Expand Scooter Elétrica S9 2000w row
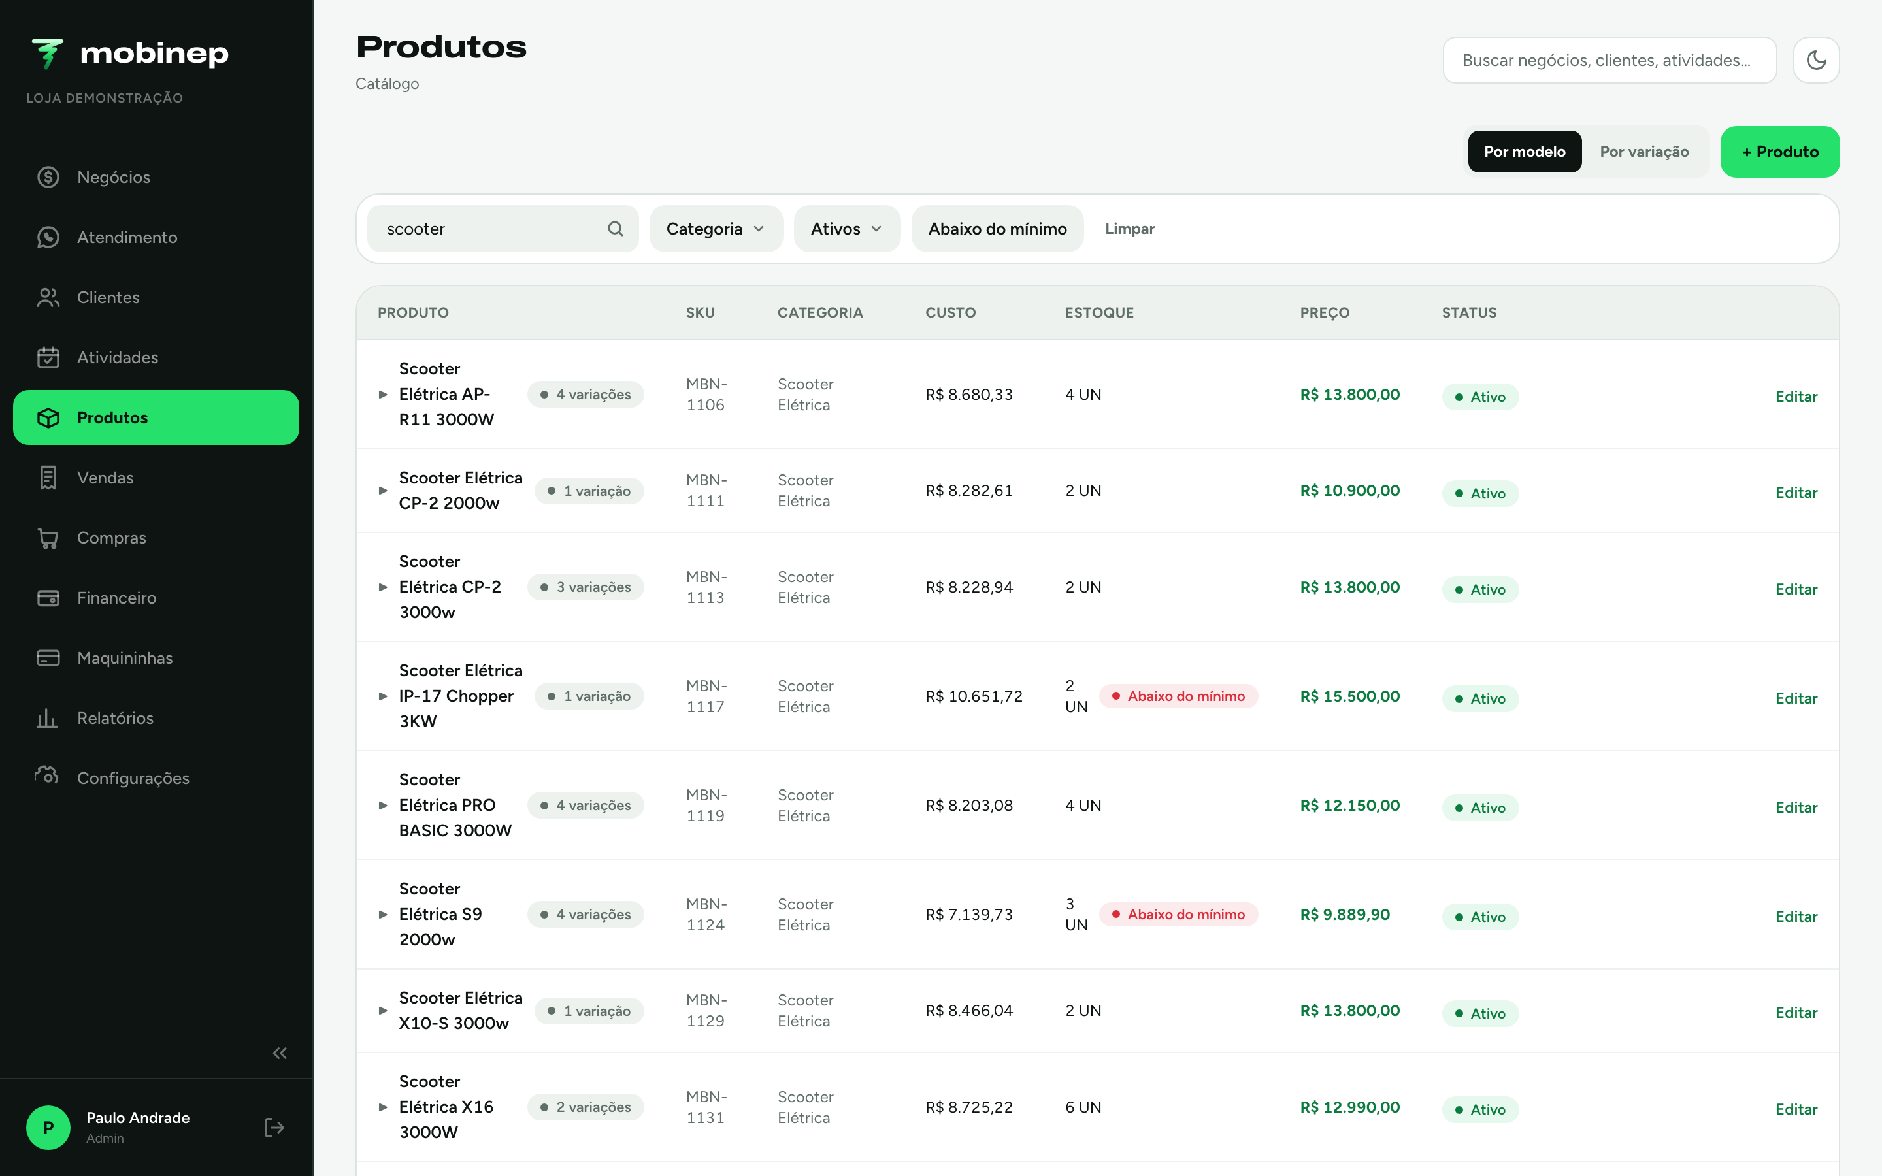The width and height of the screenshot is (1882, 1176). pos(383,914)
